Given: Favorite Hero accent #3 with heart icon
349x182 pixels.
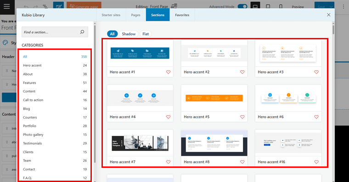Looking at the screenshot, I should coord(316,72).
